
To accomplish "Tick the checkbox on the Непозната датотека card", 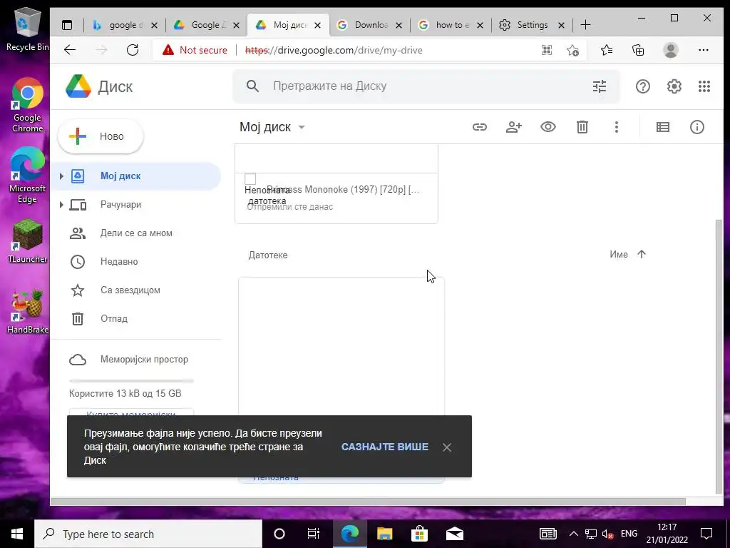I will [x=250, y=179].
